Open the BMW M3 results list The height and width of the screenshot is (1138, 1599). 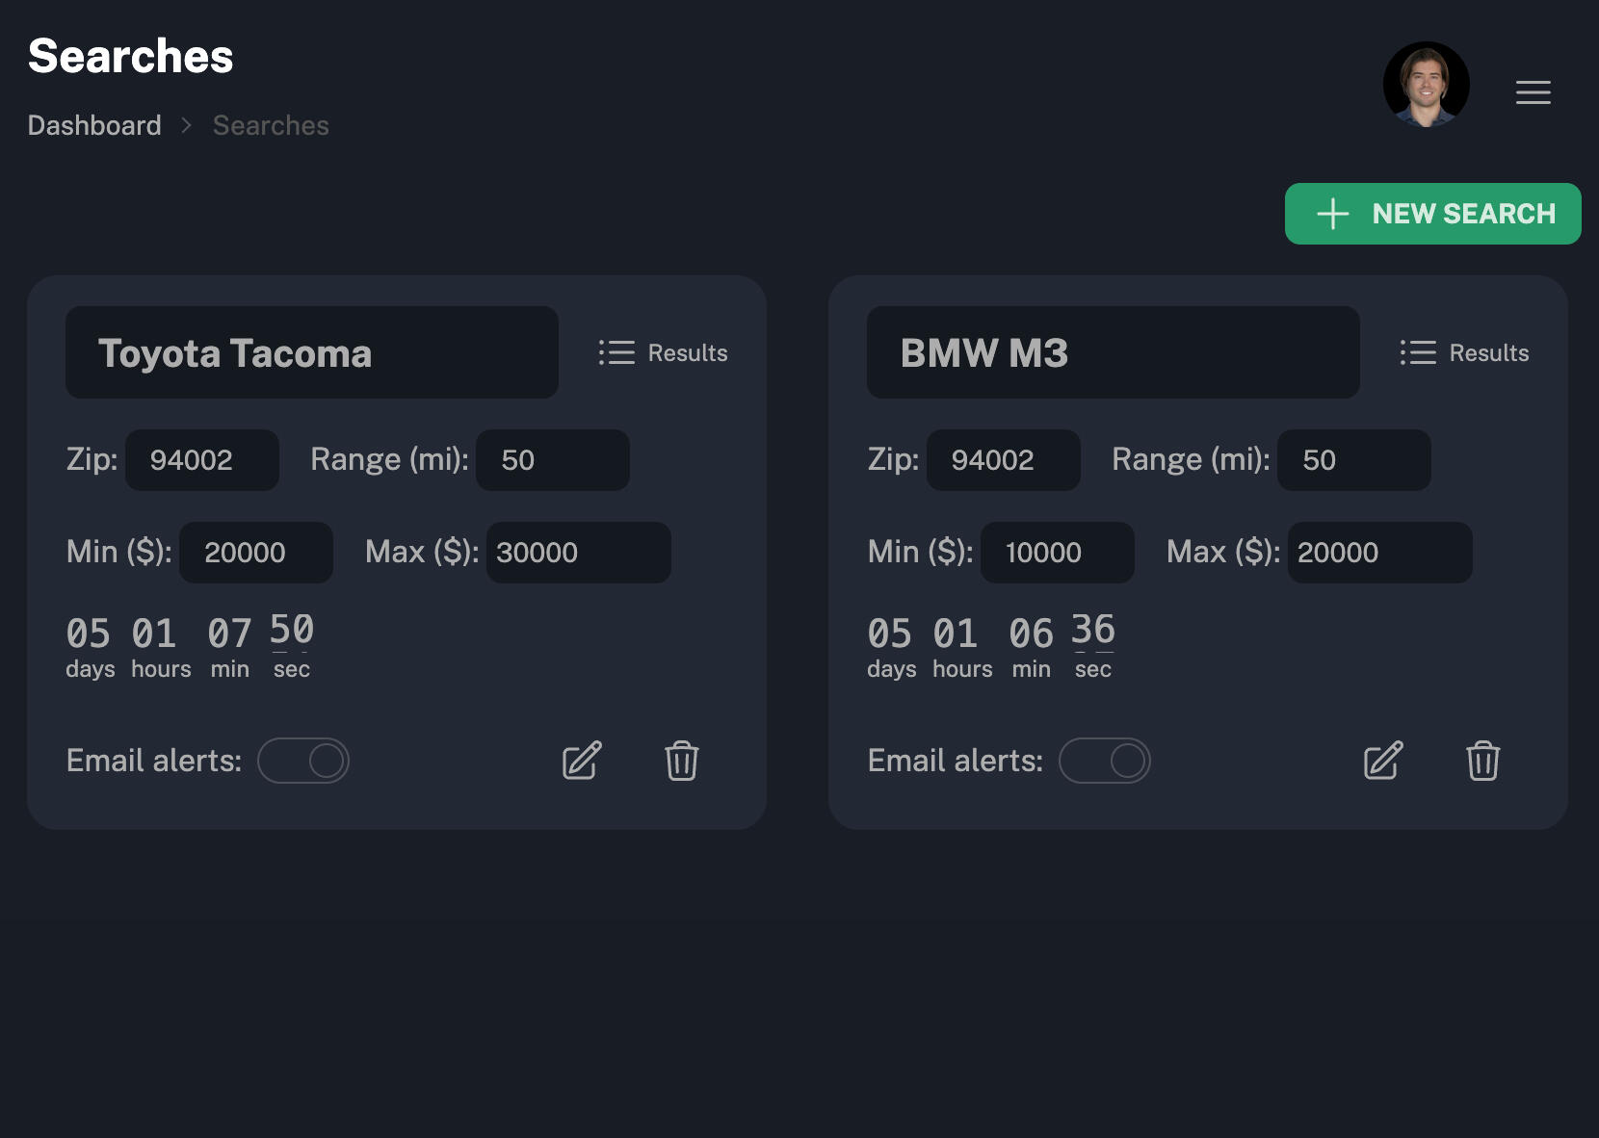[x=1464, y=352]
